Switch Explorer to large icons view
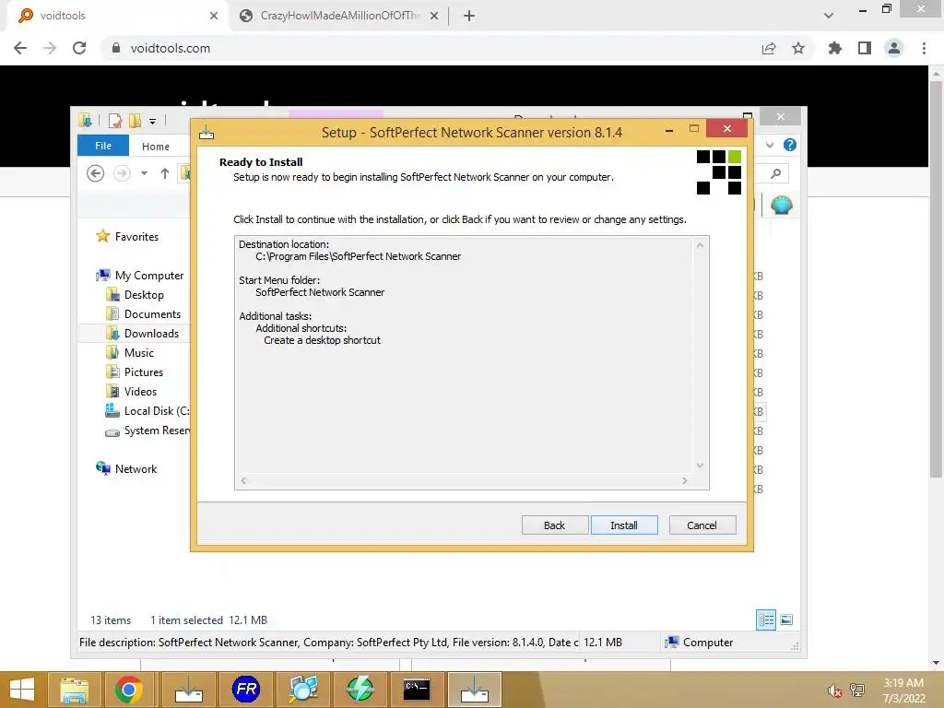 (786, 619)
